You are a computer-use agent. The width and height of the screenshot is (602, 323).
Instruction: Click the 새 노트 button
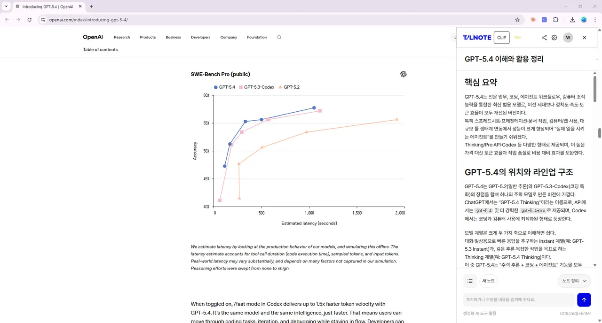[488, 281]
